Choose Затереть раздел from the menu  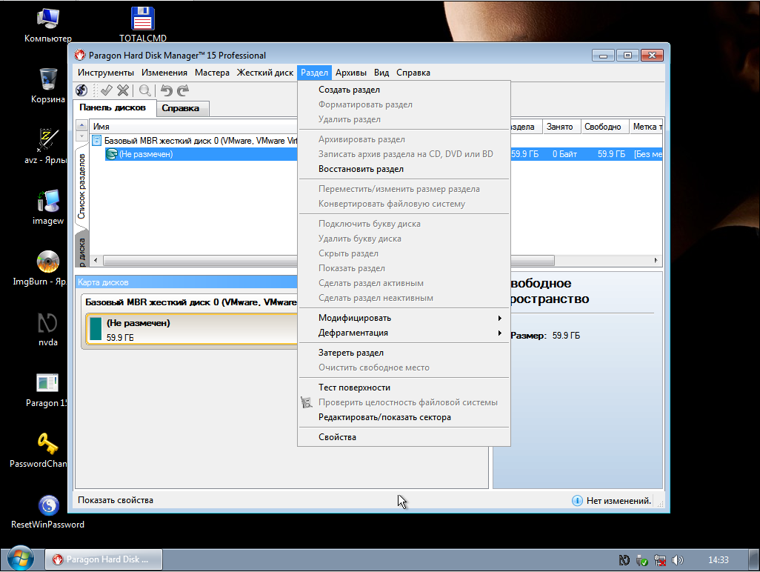pos(404,353)
